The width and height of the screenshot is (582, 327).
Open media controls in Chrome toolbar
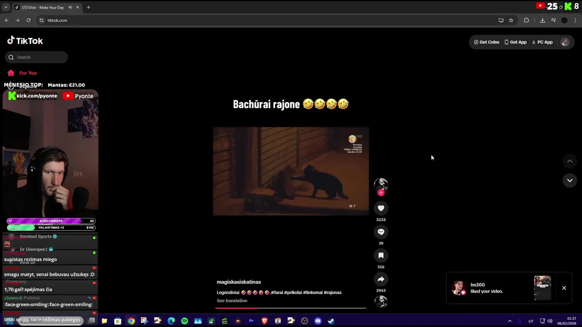coord(553,20)
